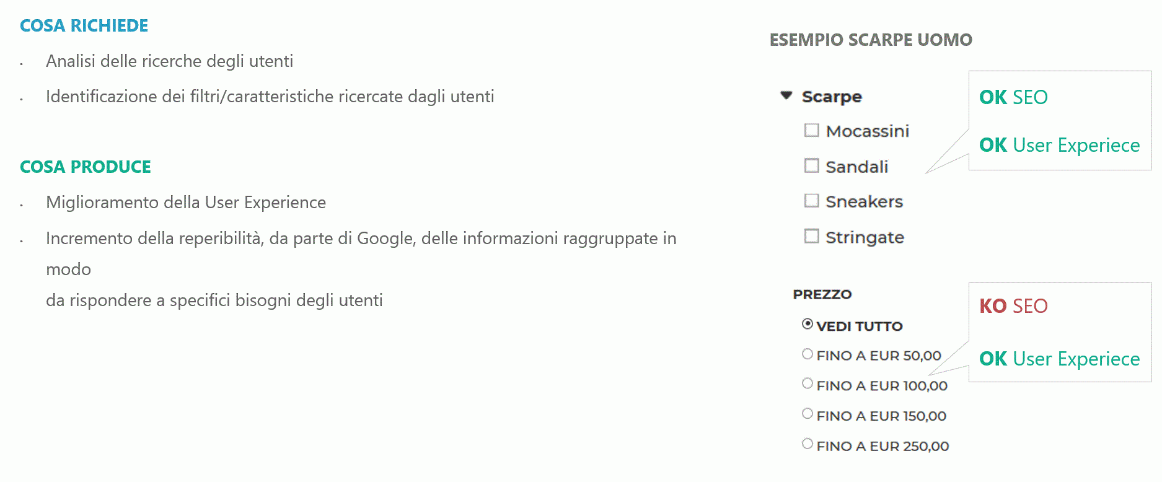Viewport: 1162px width, 482px height.
Task: Click the Sneakers label text
Action: [865, 201]
